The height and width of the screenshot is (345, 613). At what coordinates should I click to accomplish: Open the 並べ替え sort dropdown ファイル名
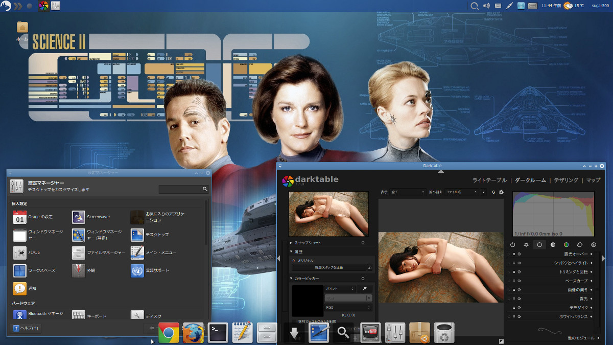(461, 192)
